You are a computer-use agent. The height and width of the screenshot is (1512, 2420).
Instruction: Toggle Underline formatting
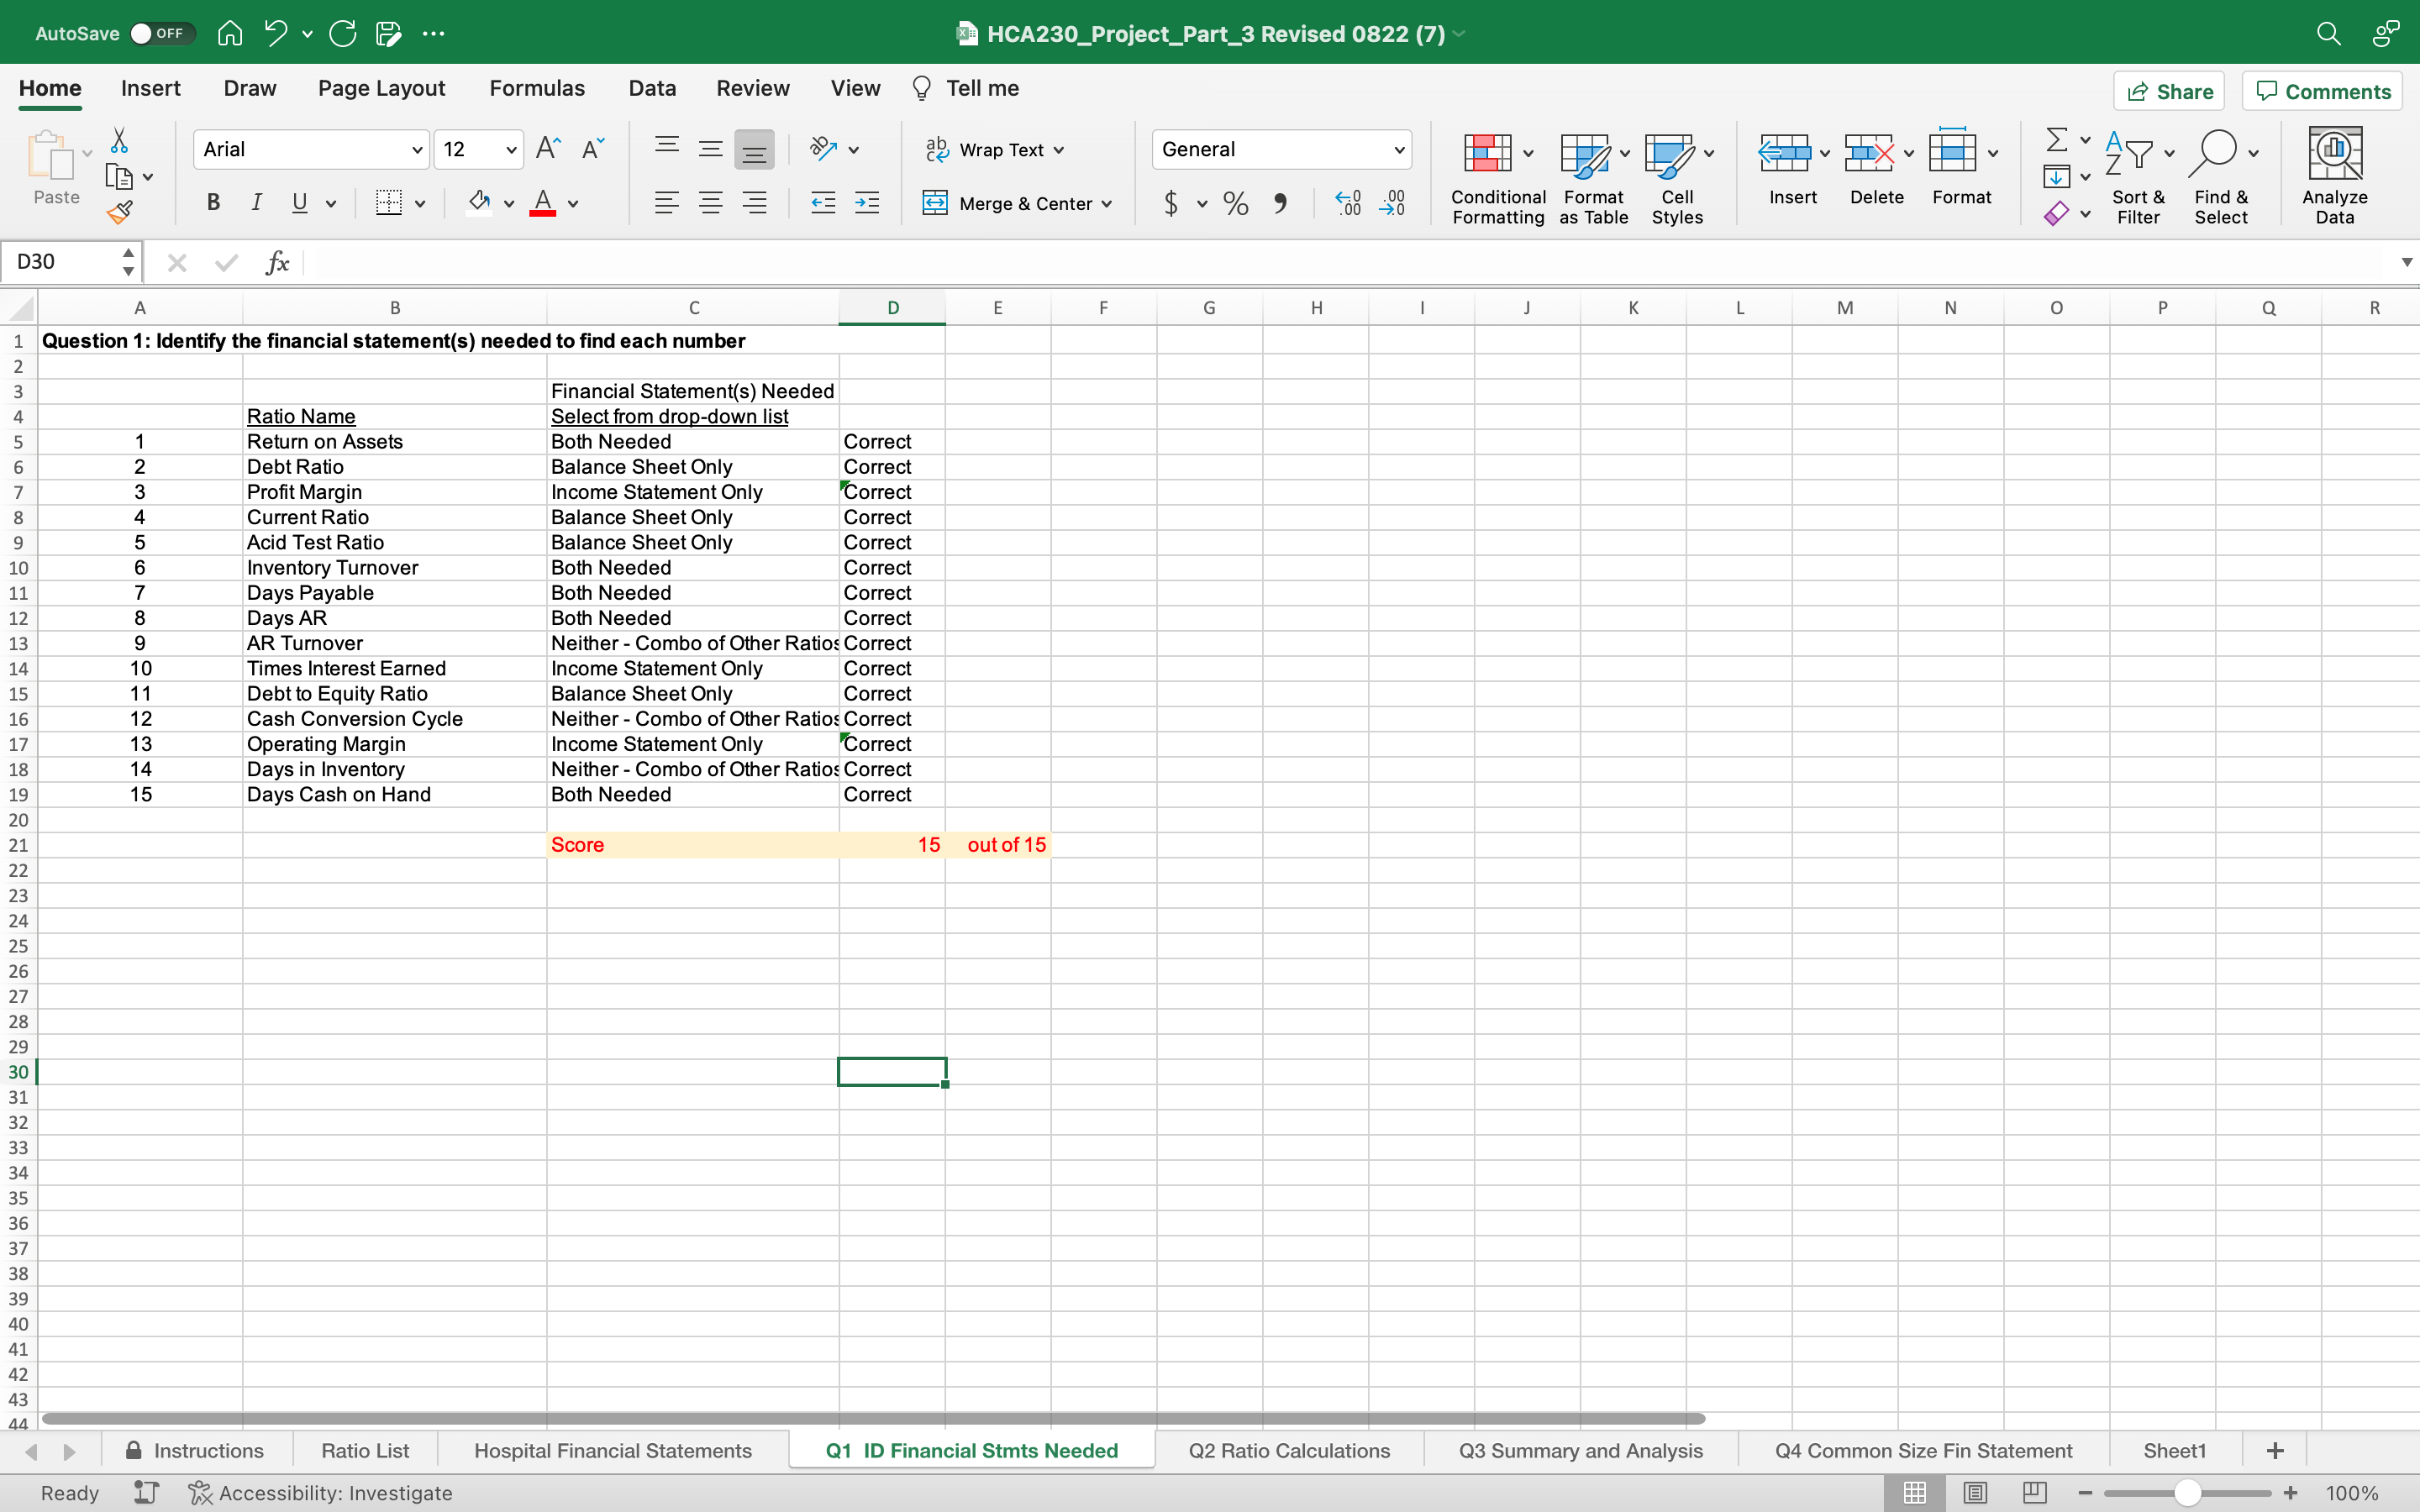(x=300, y=202)
